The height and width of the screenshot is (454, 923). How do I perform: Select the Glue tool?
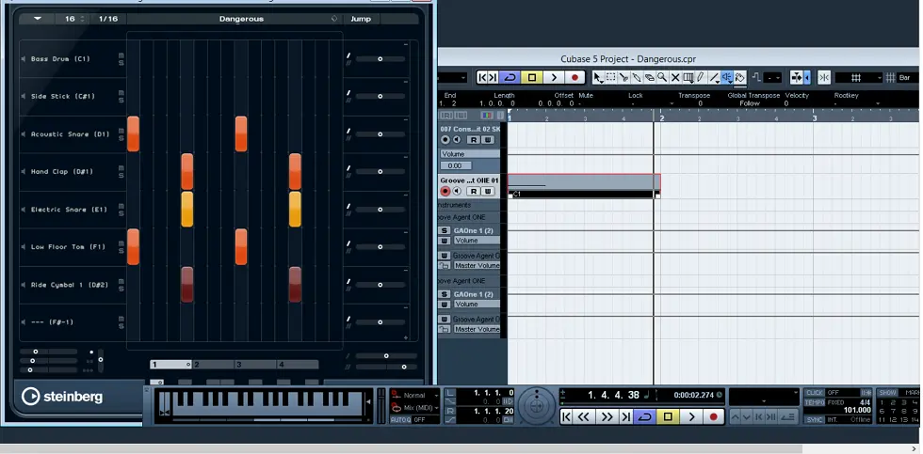pyautogui.click(x=637, y=77)
